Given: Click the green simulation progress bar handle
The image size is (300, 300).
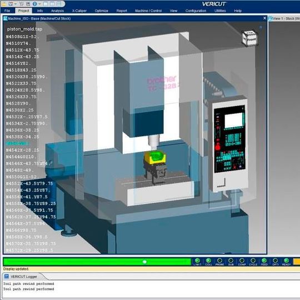Looking at the screenshot, I should tap(144, 262).
